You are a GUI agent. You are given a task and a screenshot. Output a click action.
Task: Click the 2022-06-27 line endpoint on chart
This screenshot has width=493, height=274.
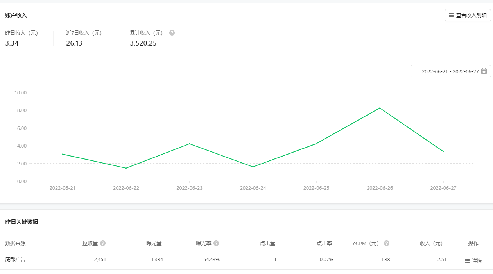click(x=443, y=151)
